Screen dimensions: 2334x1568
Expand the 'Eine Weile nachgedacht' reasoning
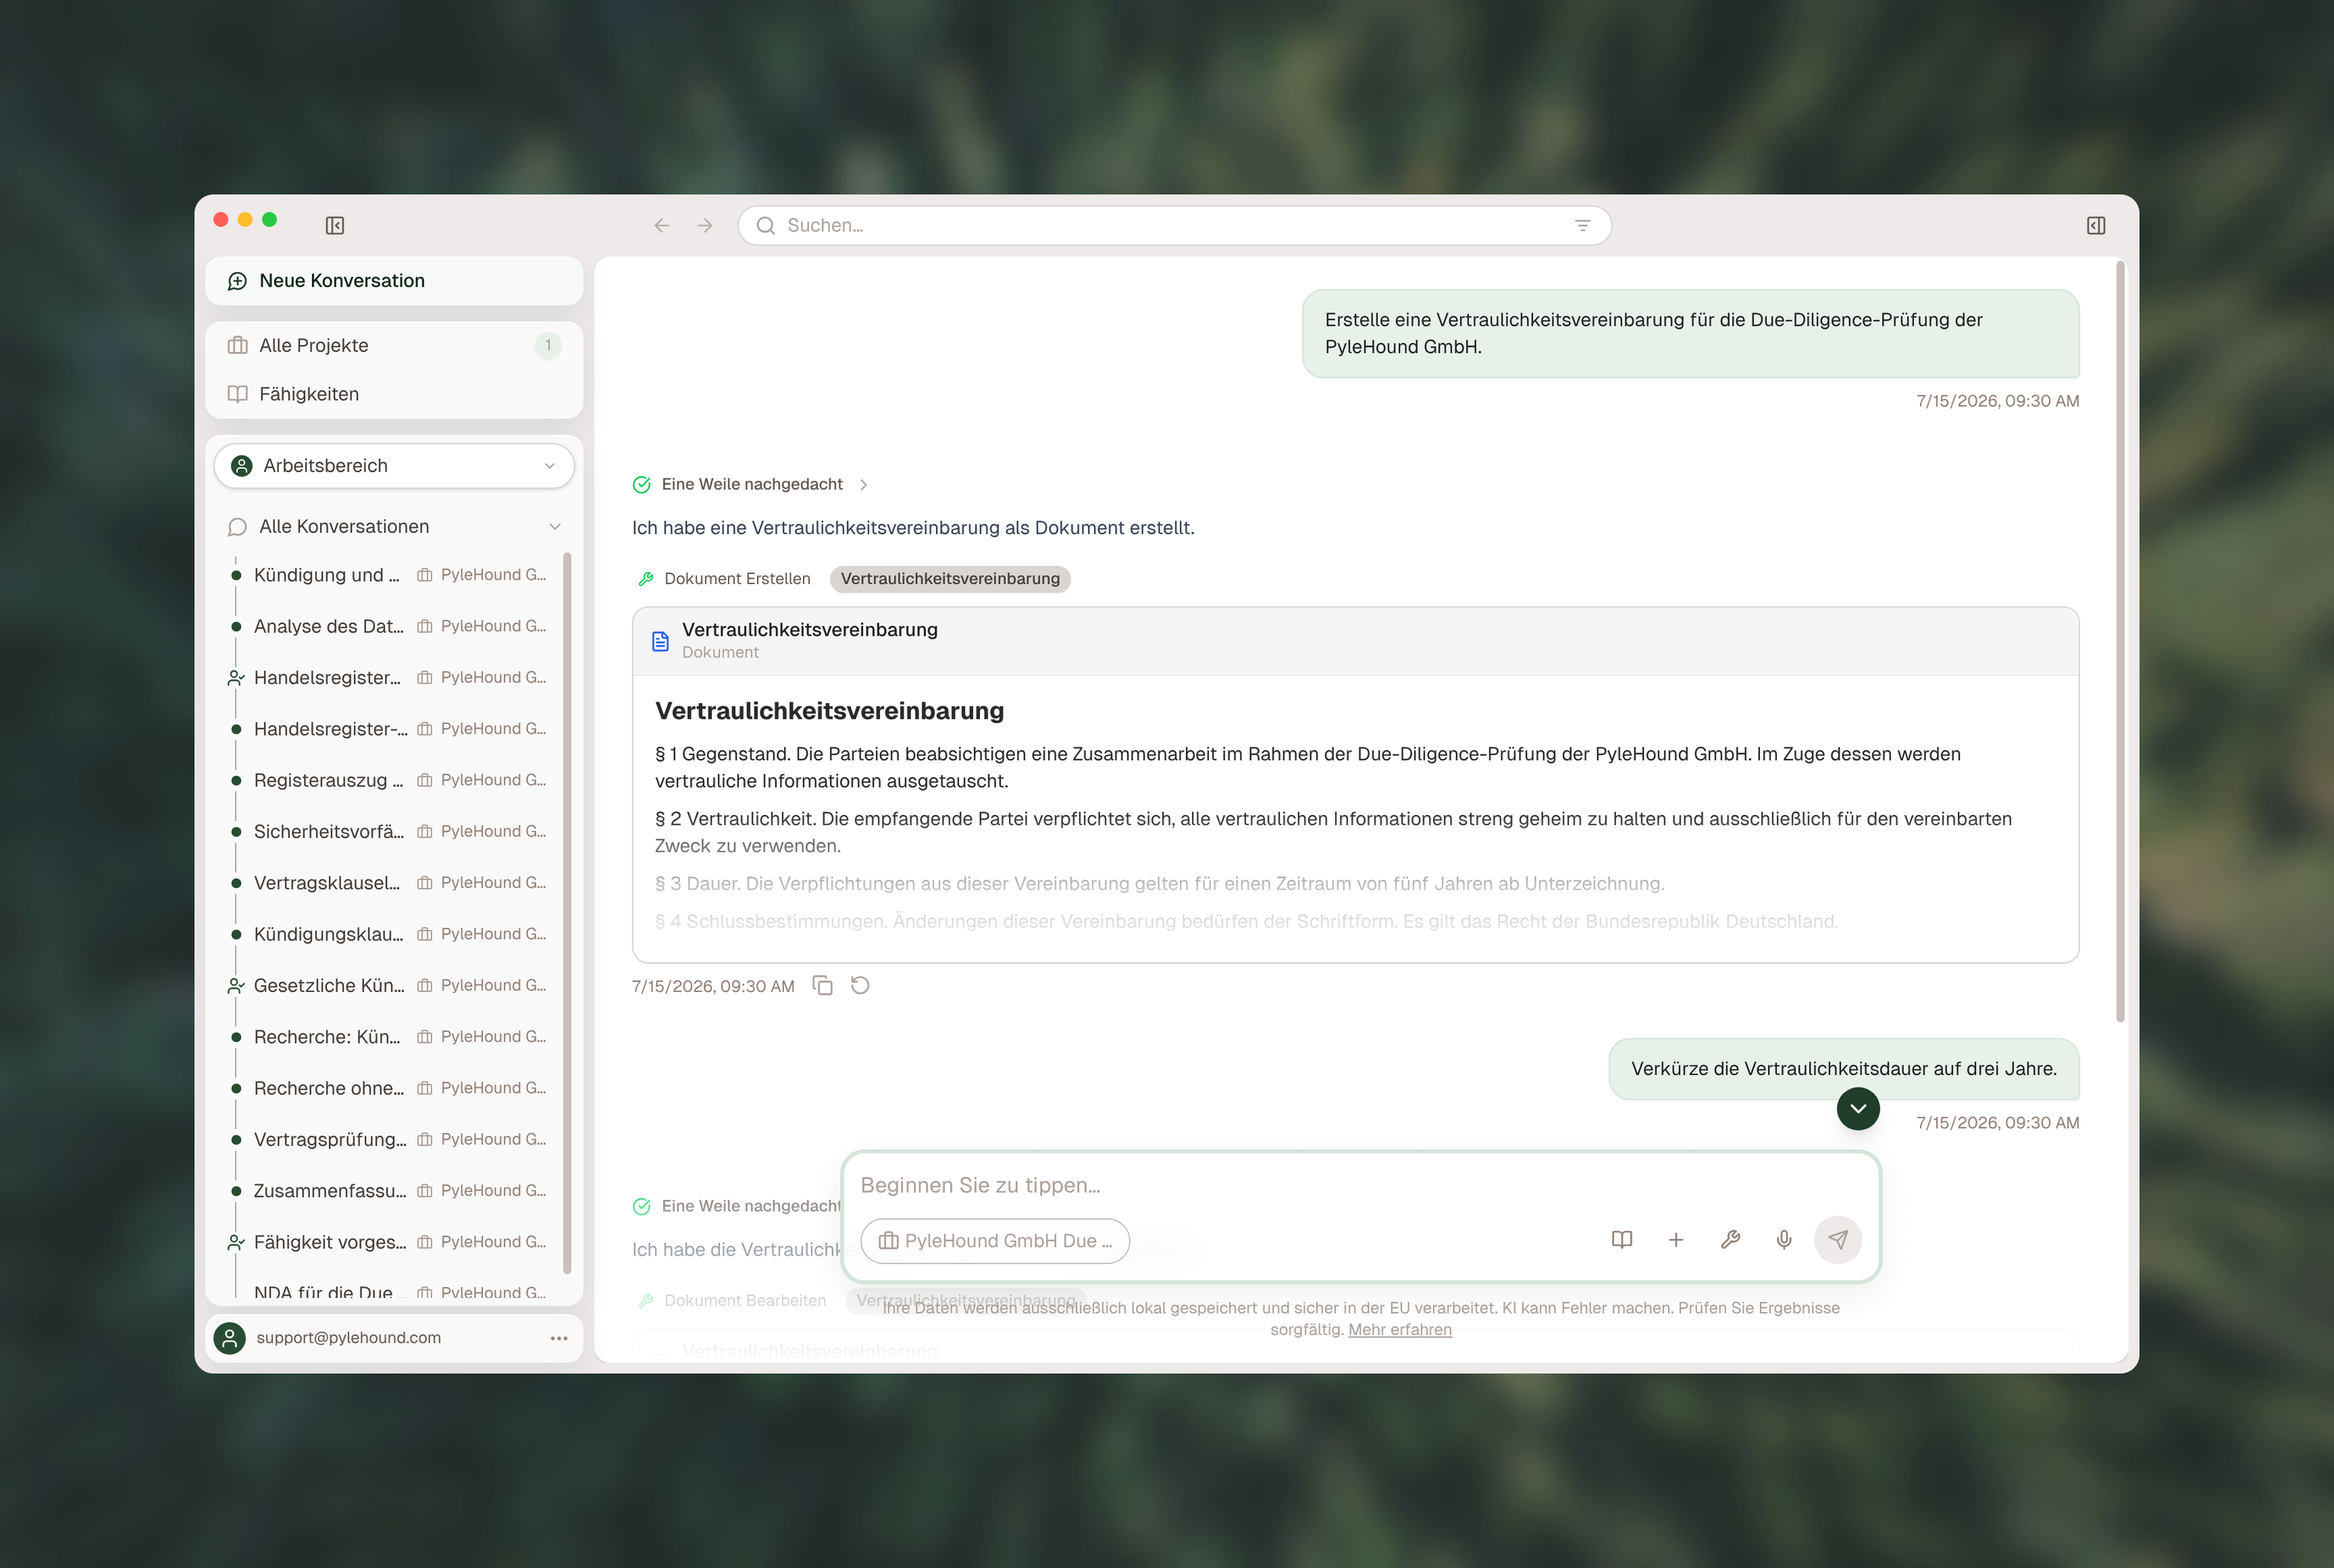(x=751, y=485)
